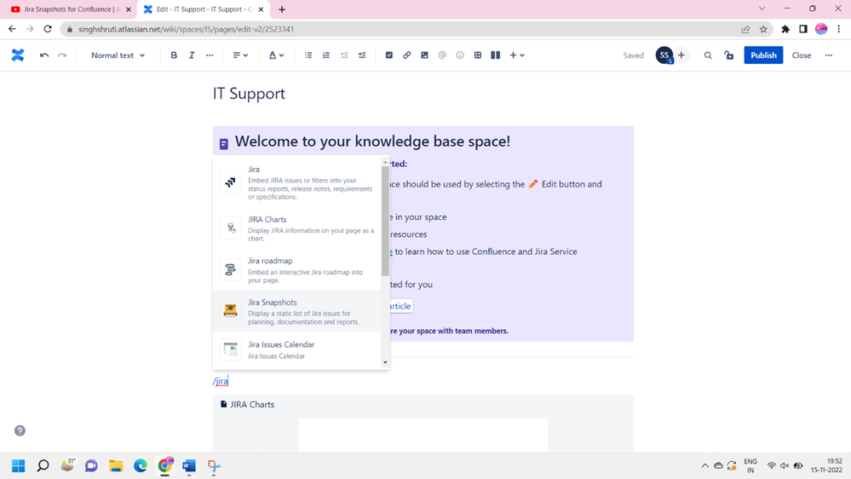Invite a collaborator with the plus button

[681, 55]
